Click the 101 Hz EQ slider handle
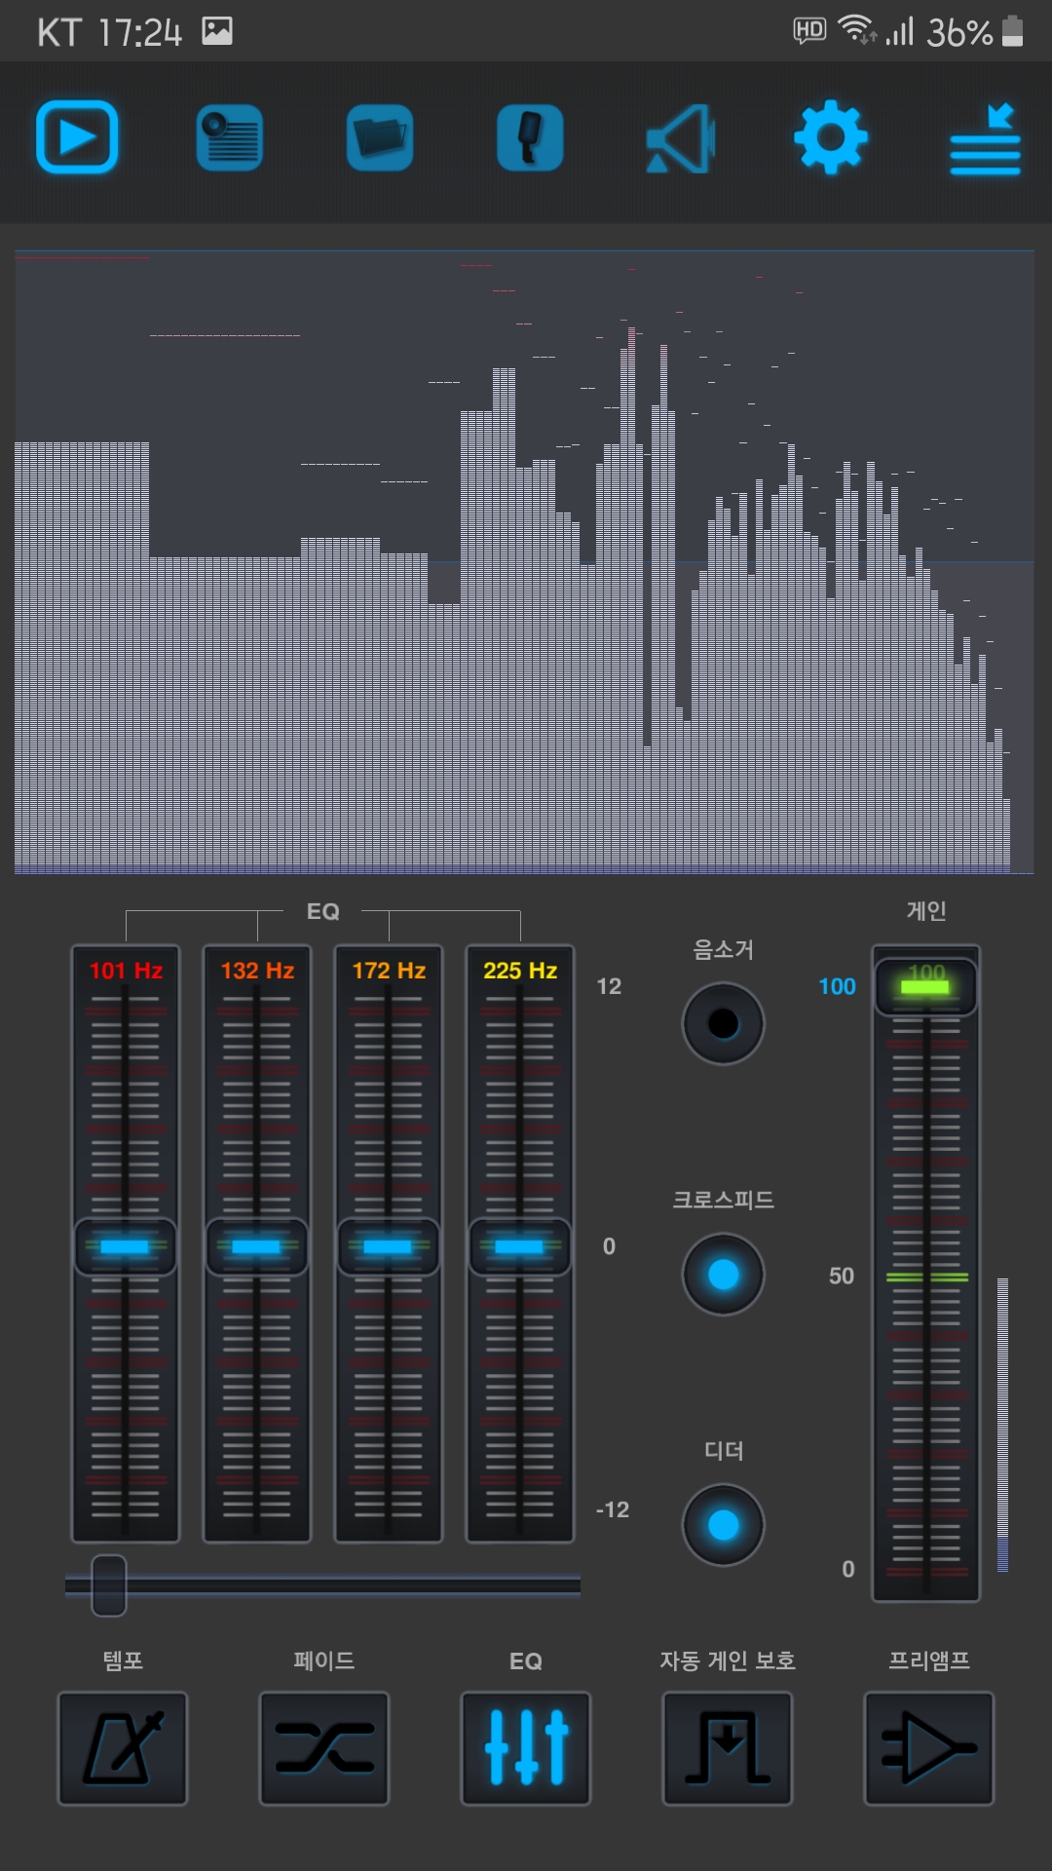This screenshot has width=1052, height=1871. tap(126, 1246)
